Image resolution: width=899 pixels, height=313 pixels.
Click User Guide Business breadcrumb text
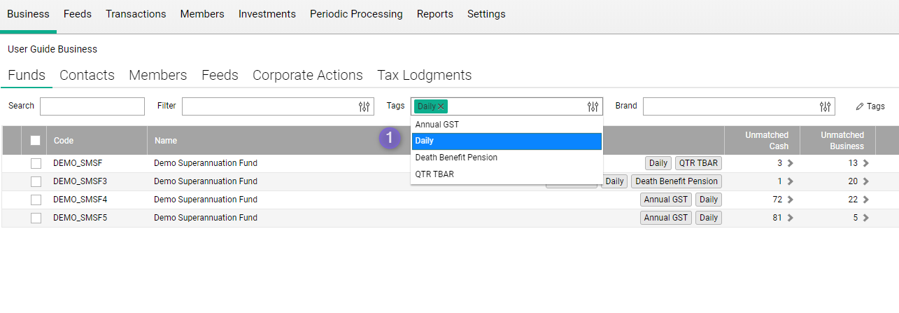tap(52, 49)
